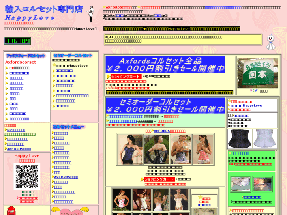Click the maid figure icon beside logo
The image size is (287, 215).
(x=91, y=14)
